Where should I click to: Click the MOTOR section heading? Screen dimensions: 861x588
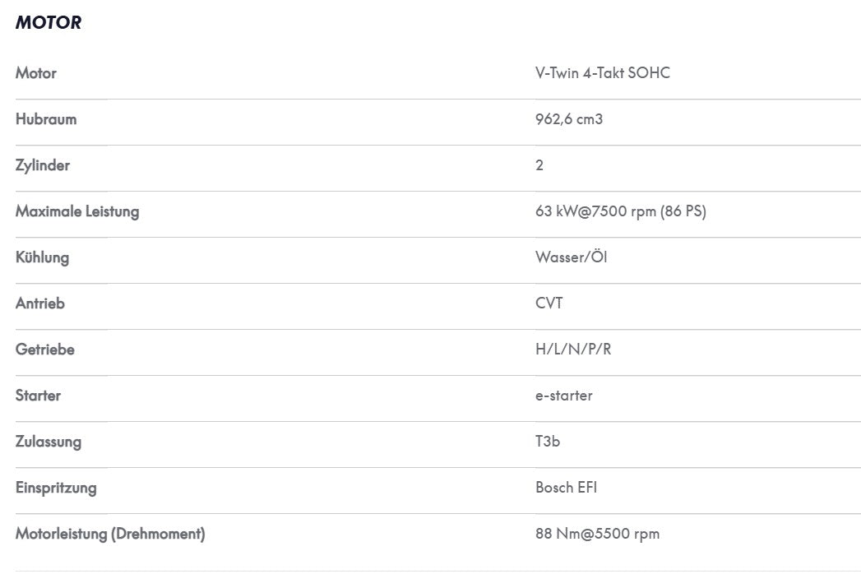tap(49, 22)
